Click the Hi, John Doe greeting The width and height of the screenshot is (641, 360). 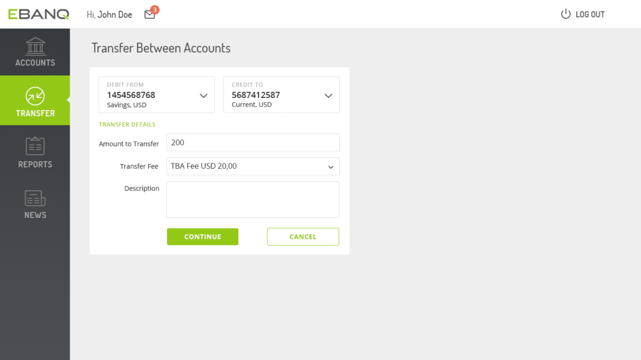pyautogui.click(x=109, y=15)
